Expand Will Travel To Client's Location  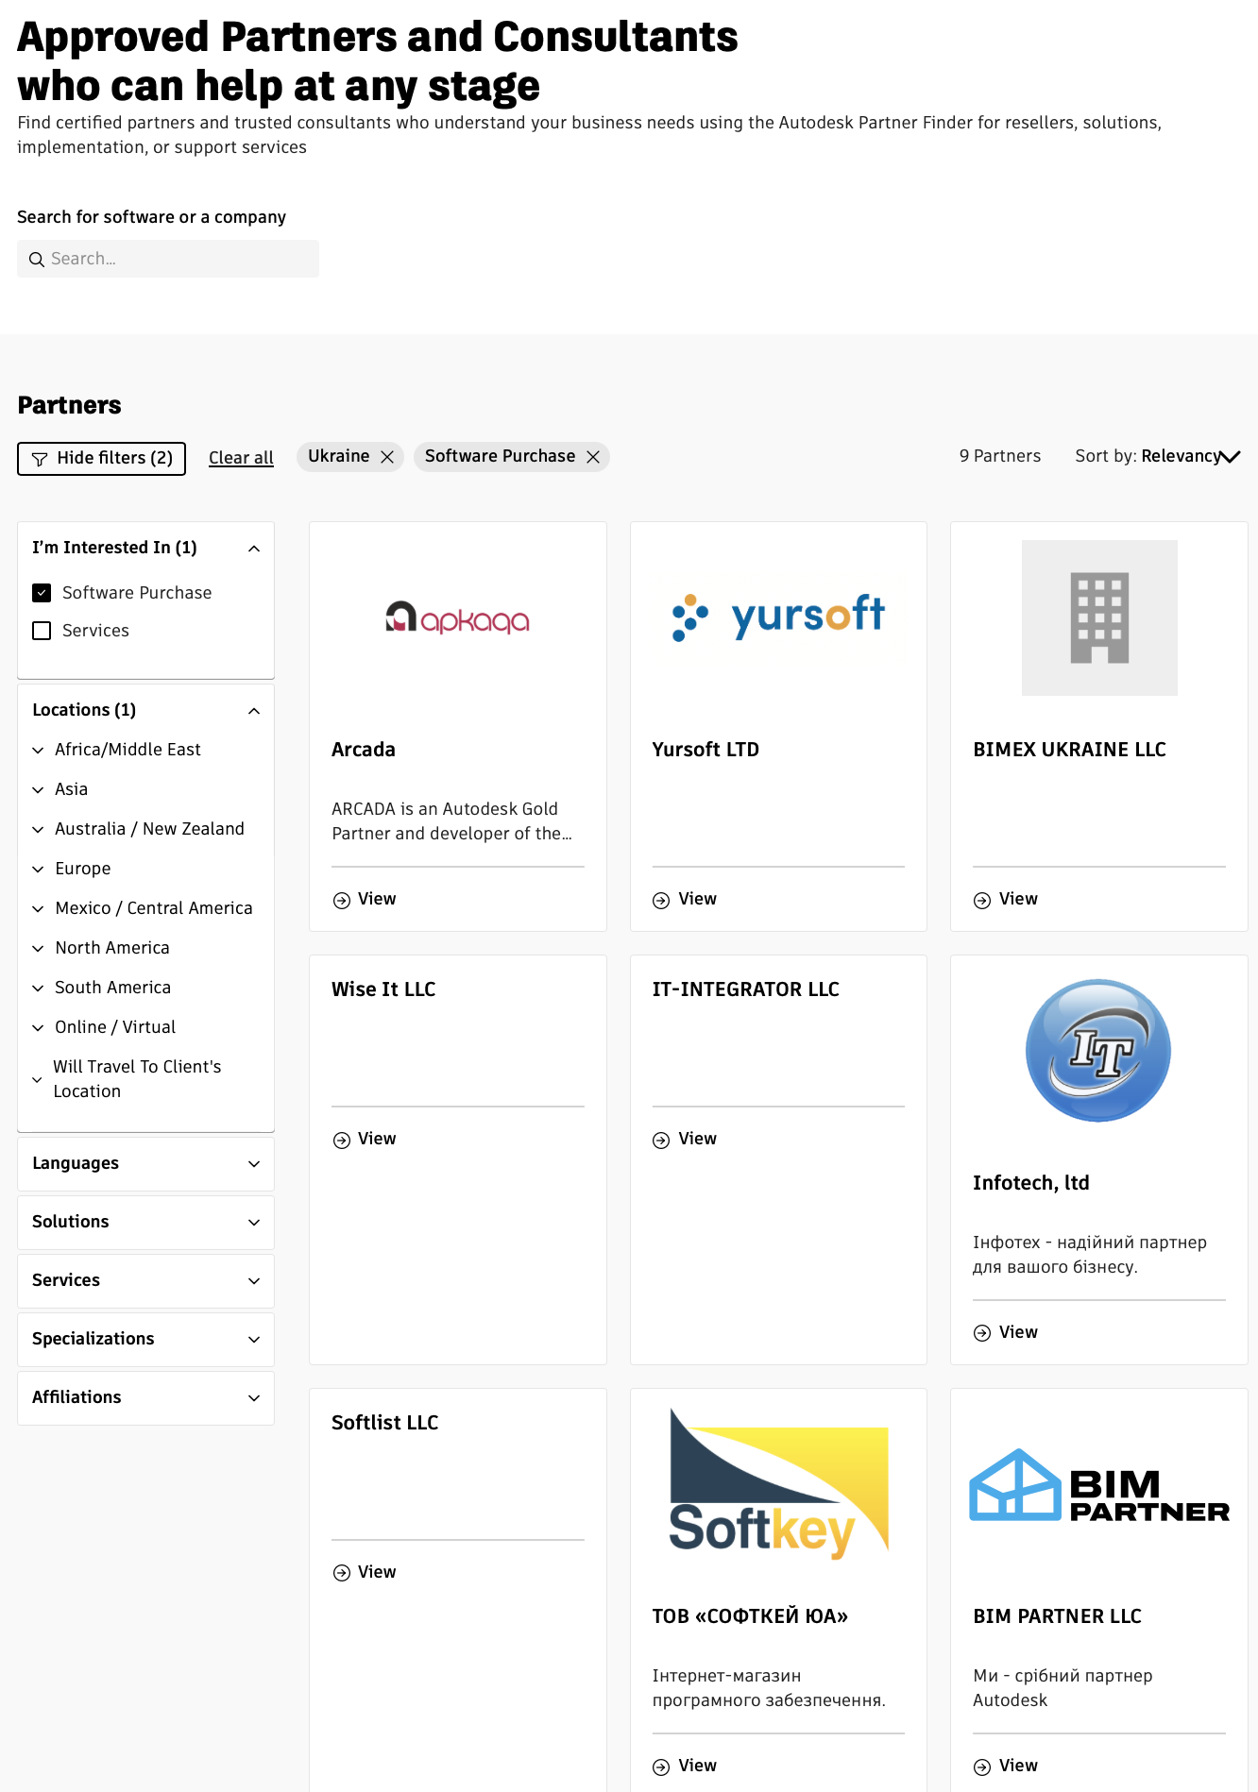(38, 1079)
